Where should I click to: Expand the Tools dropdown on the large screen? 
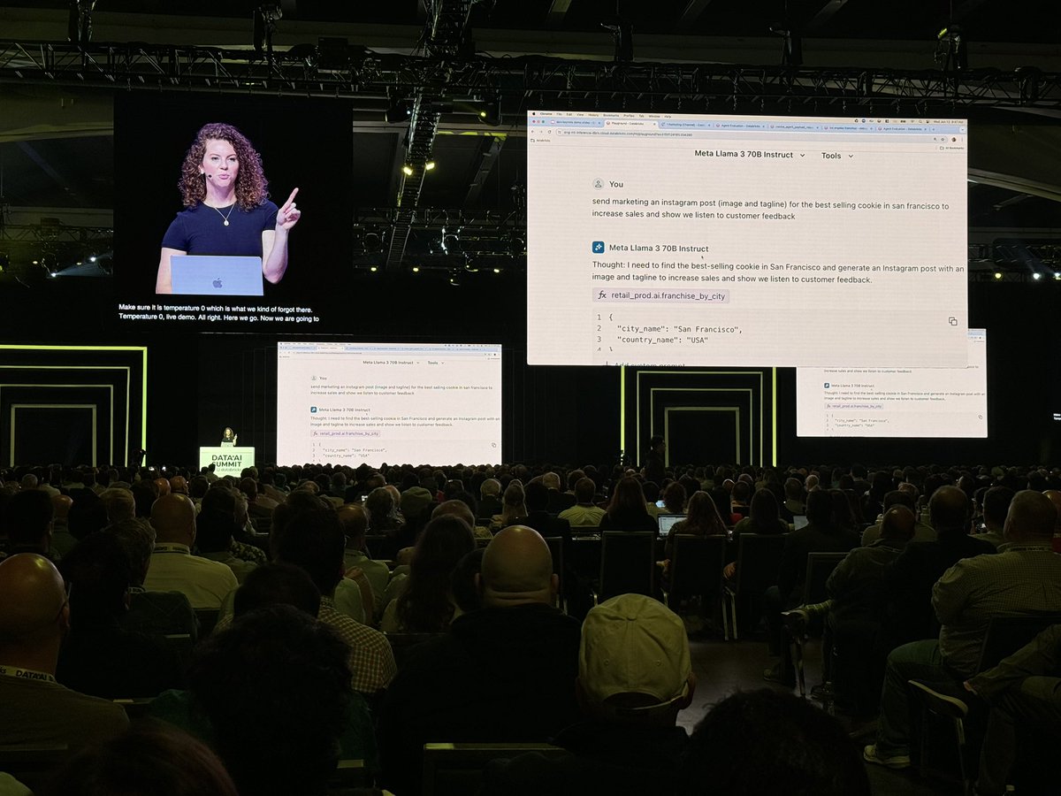click(836, 156)
